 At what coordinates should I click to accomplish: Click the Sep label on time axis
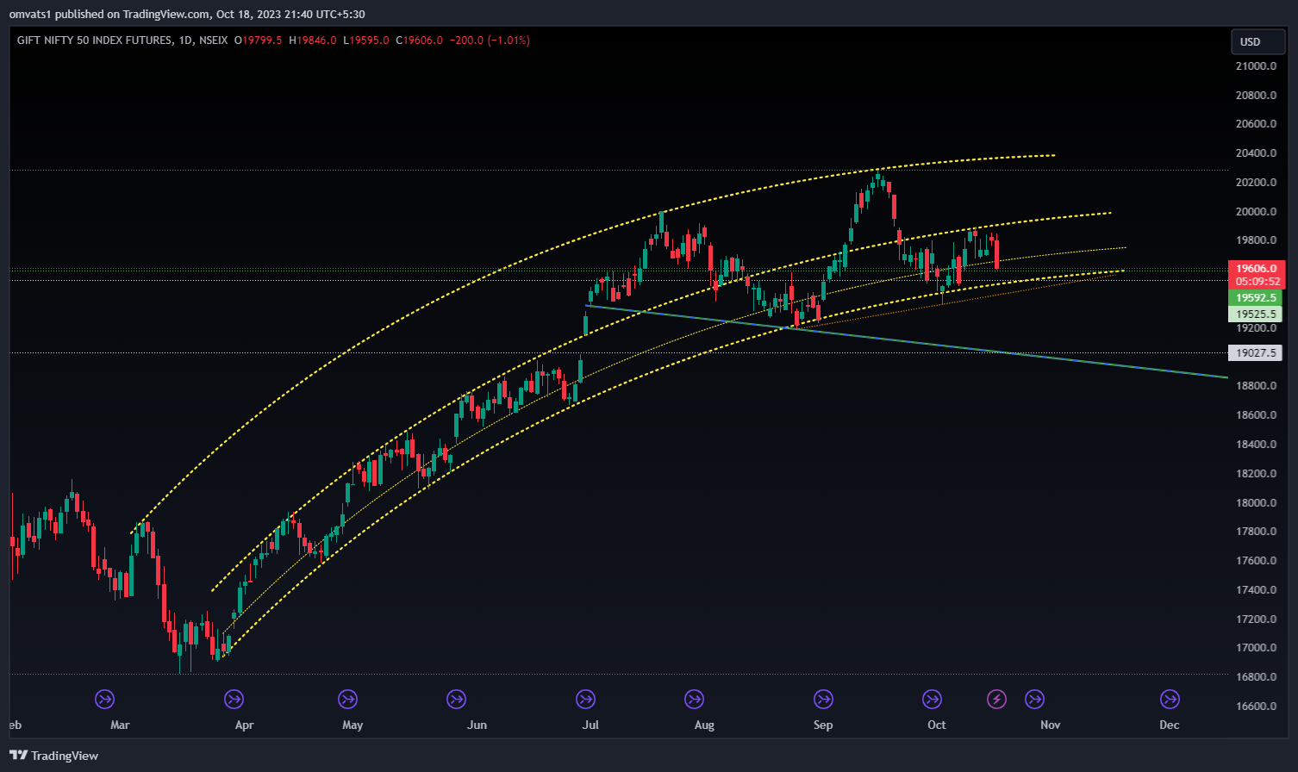(x=823, y=725)
